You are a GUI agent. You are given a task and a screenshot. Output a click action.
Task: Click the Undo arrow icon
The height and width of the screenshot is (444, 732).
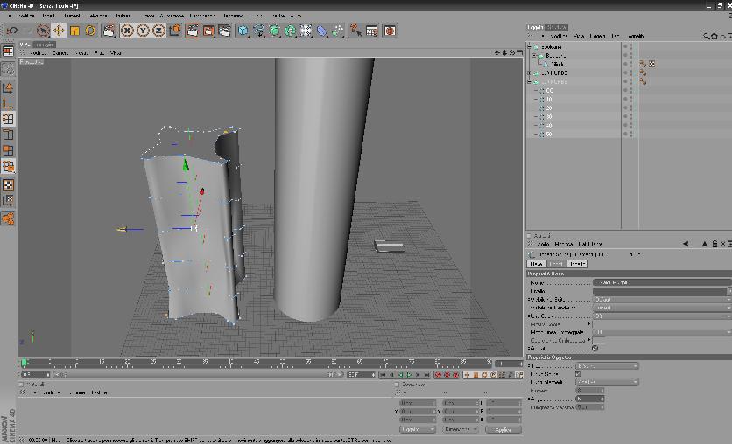(x=12, y=31)
